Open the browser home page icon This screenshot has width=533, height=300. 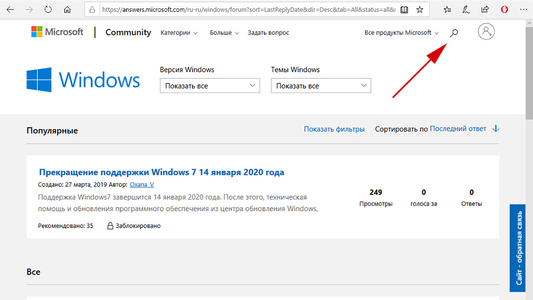(67, 9)
